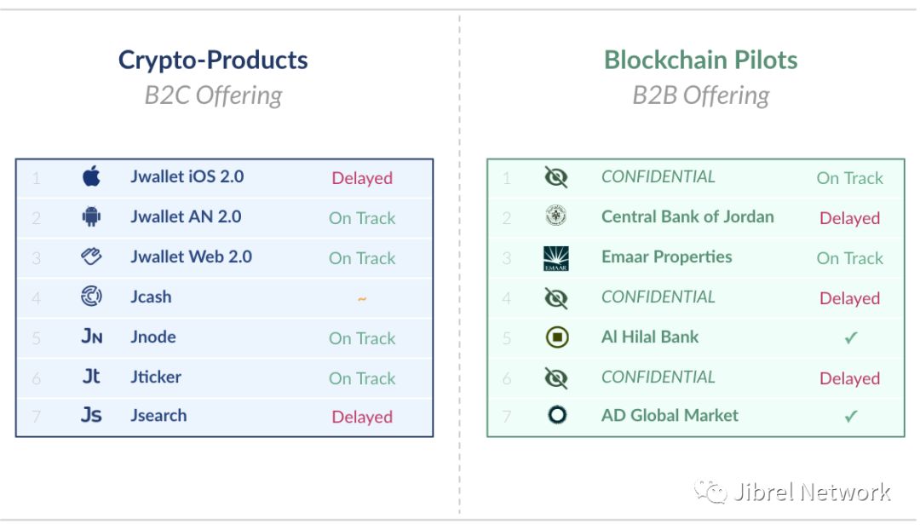This screenshot has height=530, width=920.
Task: Select the Jwallet Web 2.0 wallet icon
Action: point(91,256)
